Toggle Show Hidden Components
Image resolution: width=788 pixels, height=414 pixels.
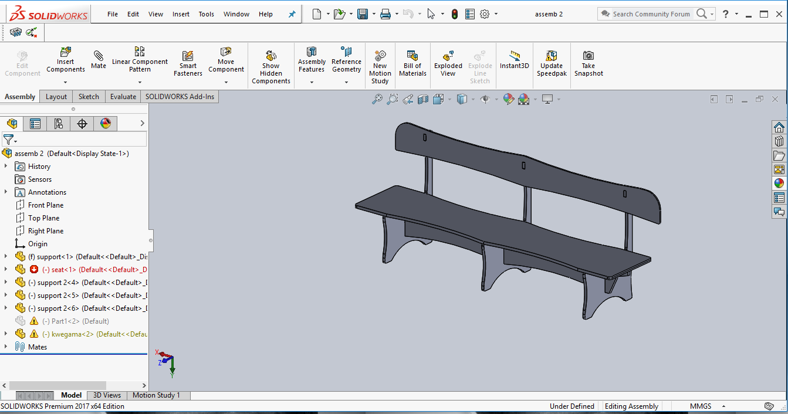click(271, 56)
